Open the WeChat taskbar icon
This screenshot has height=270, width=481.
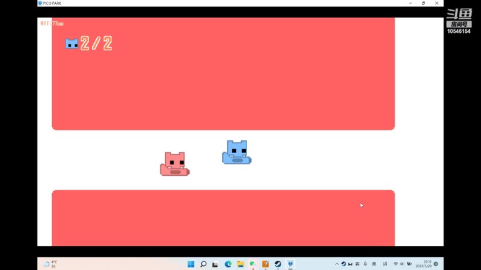pos(253,264)
